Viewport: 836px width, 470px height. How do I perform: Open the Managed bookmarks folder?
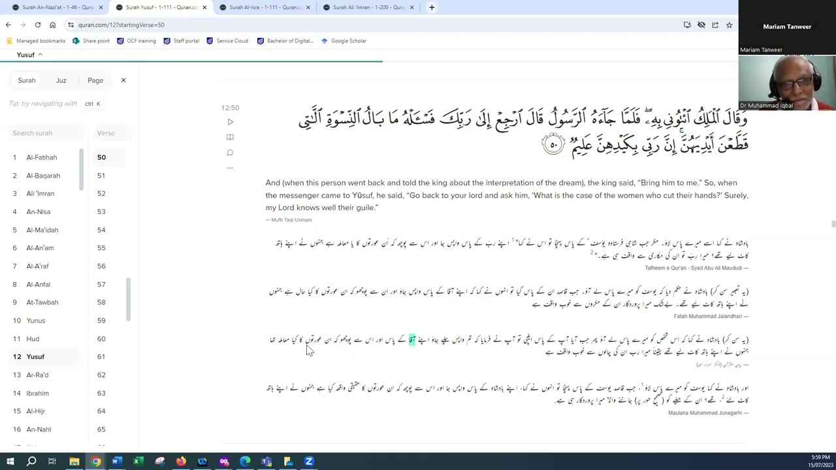pyautogui.click(x=35, y=40)
